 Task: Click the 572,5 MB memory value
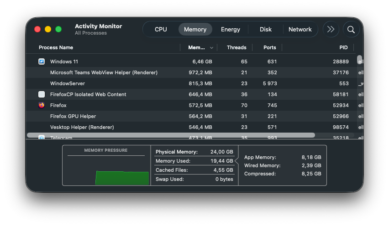(200, 105)
